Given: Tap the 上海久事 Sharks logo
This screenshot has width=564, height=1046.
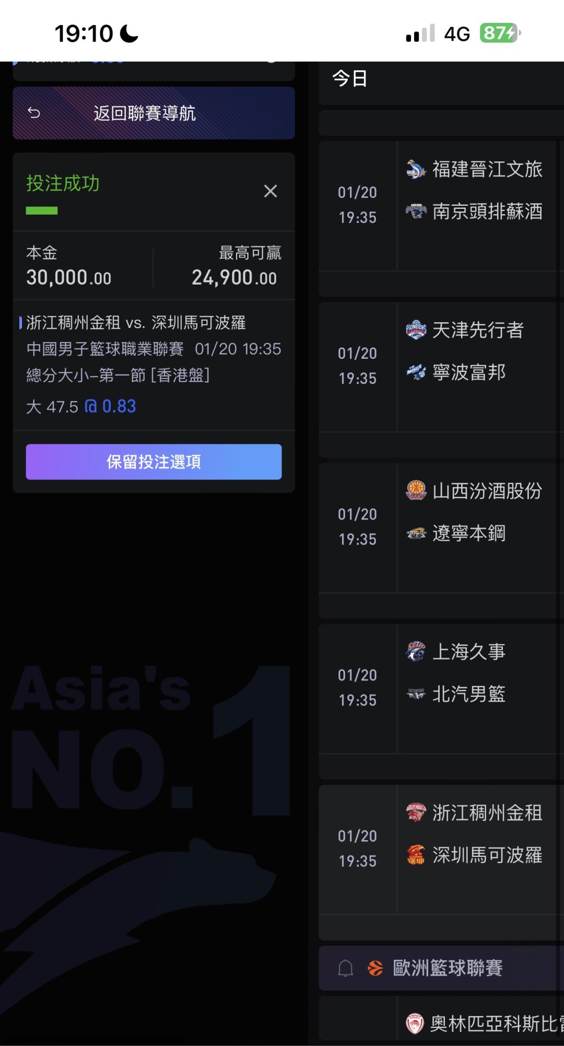Looking at the screenshot, I should coord(416,652).
